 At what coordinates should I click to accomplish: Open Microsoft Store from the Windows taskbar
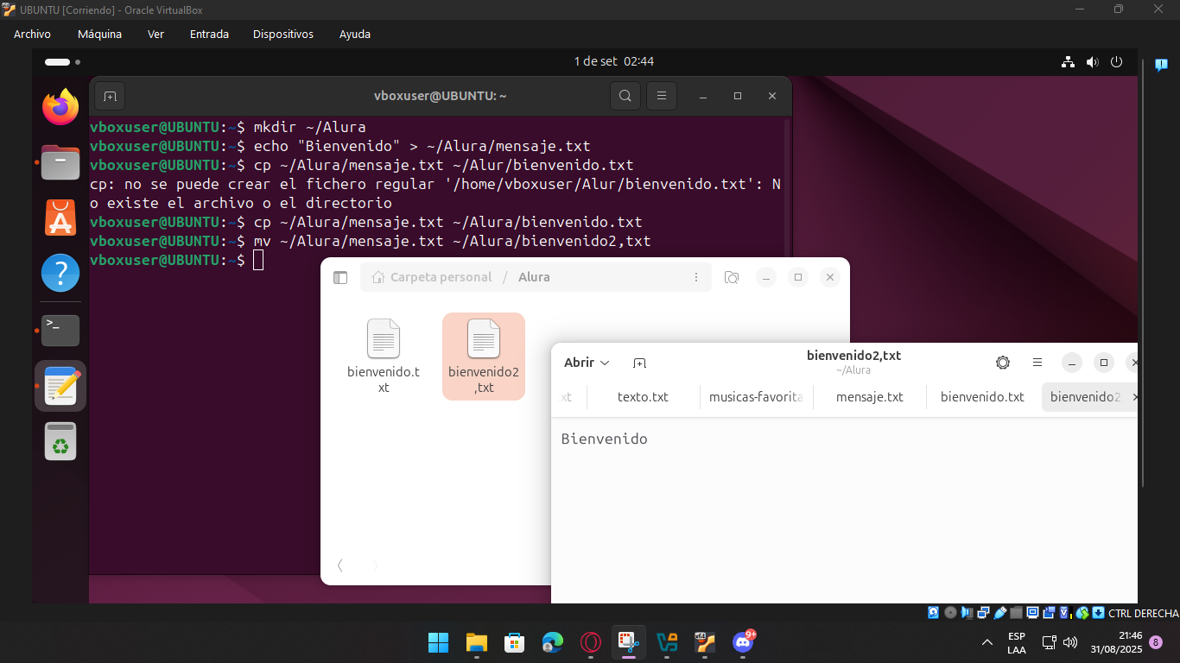point(515,642)
